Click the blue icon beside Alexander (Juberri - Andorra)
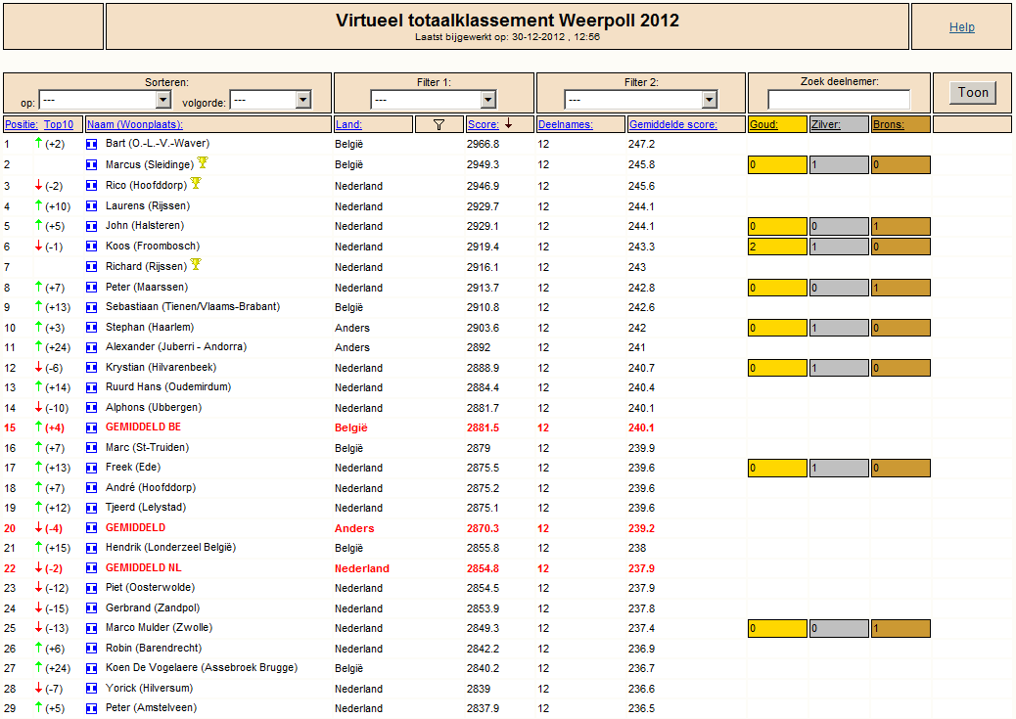The width and height of the screenshot is (1016, 719). point(91,348)
